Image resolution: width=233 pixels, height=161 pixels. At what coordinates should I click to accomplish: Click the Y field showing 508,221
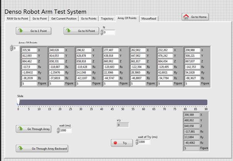click(x=193, y=56)
